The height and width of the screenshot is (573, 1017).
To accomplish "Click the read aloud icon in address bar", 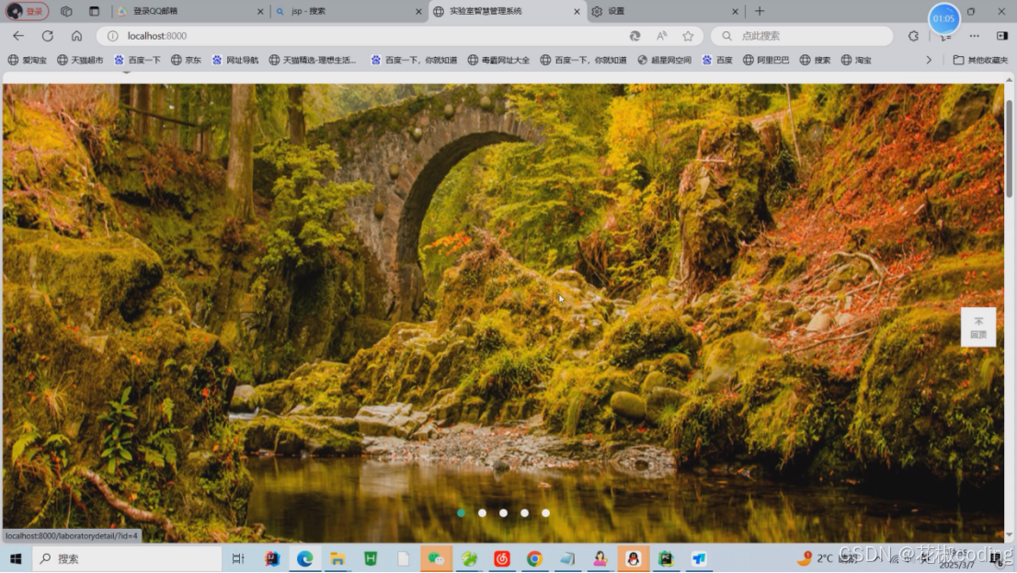I will coord(661,36).
